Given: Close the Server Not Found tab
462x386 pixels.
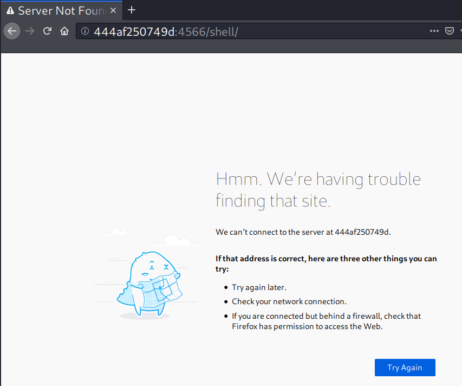Looking at the screenshot, I should tap(112, 10).
